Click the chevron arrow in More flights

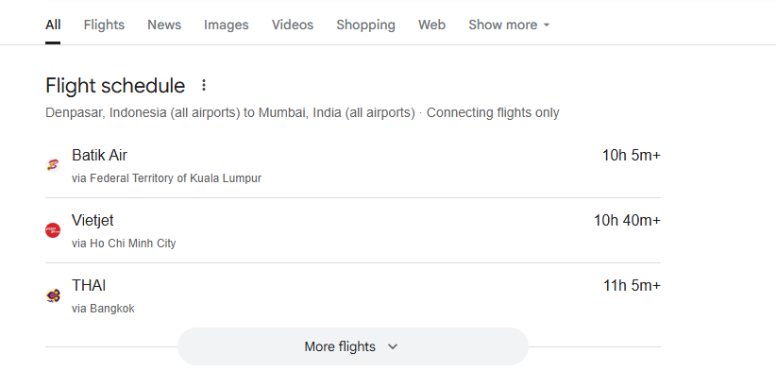(393, 346)
